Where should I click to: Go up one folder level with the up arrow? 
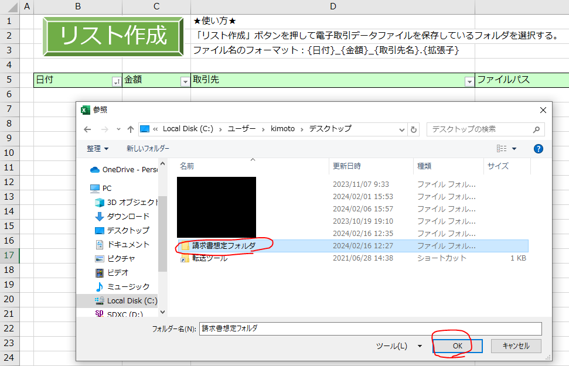[131, 129]
